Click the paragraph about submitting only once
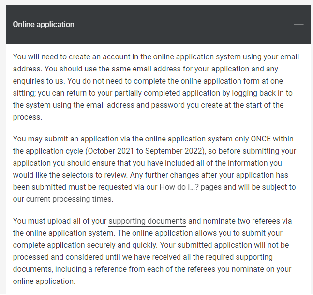313x295 pixels. coord(156,163)
